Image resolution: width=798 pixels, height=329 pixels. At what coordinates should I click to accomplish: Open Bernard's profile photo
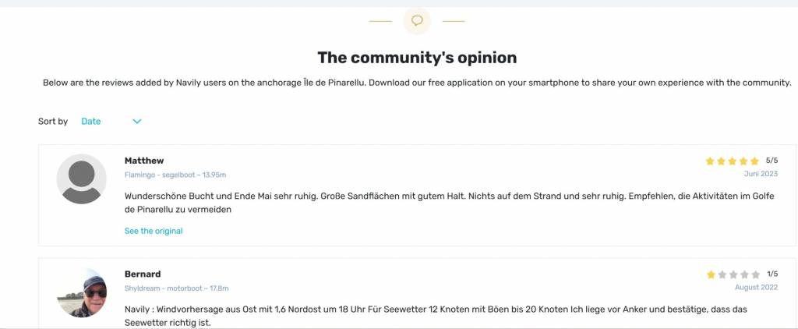click(82, 293)
